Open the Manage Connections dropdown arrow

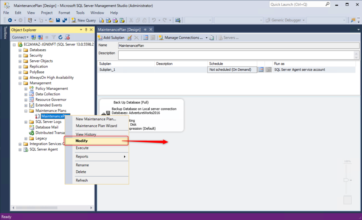coord(207,38)
